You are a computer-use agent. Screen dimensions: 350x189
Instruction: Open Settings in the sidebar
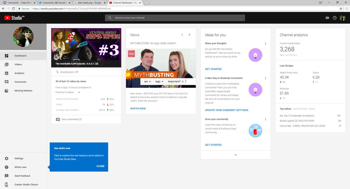pos(23,158)
